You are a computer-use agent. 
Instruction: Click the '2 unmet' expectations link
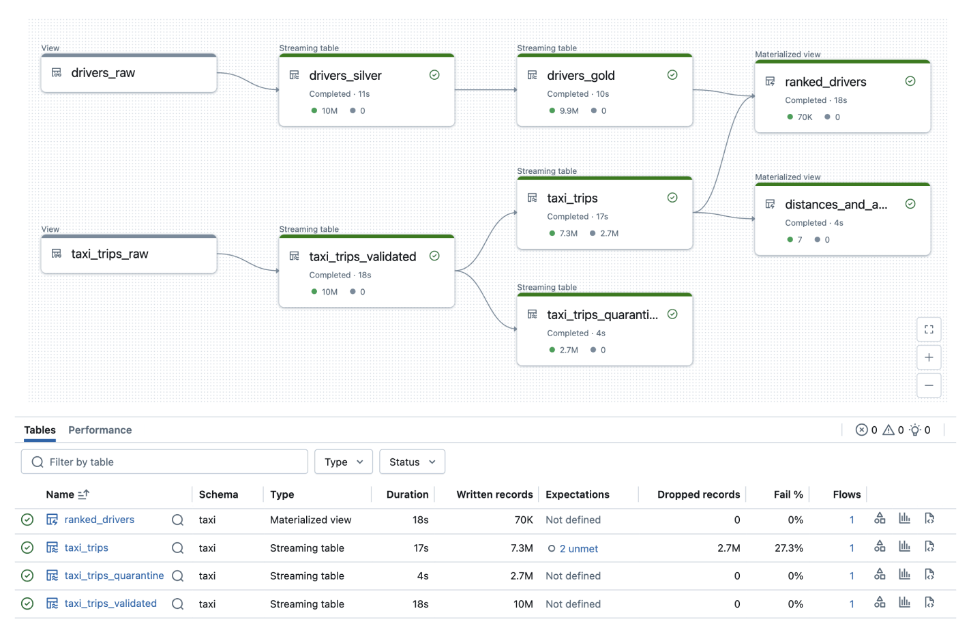(578, 548)
